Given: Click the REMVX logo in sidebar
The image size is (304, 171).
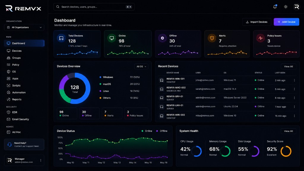Looking at the screenshot, I should point(23,9).
